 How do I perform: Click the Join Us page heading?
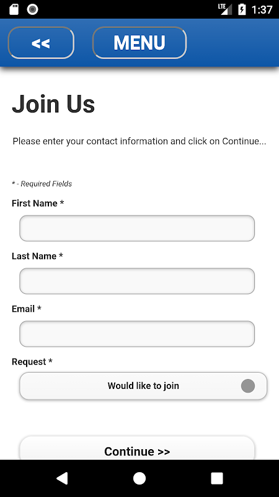click(53, 104)
